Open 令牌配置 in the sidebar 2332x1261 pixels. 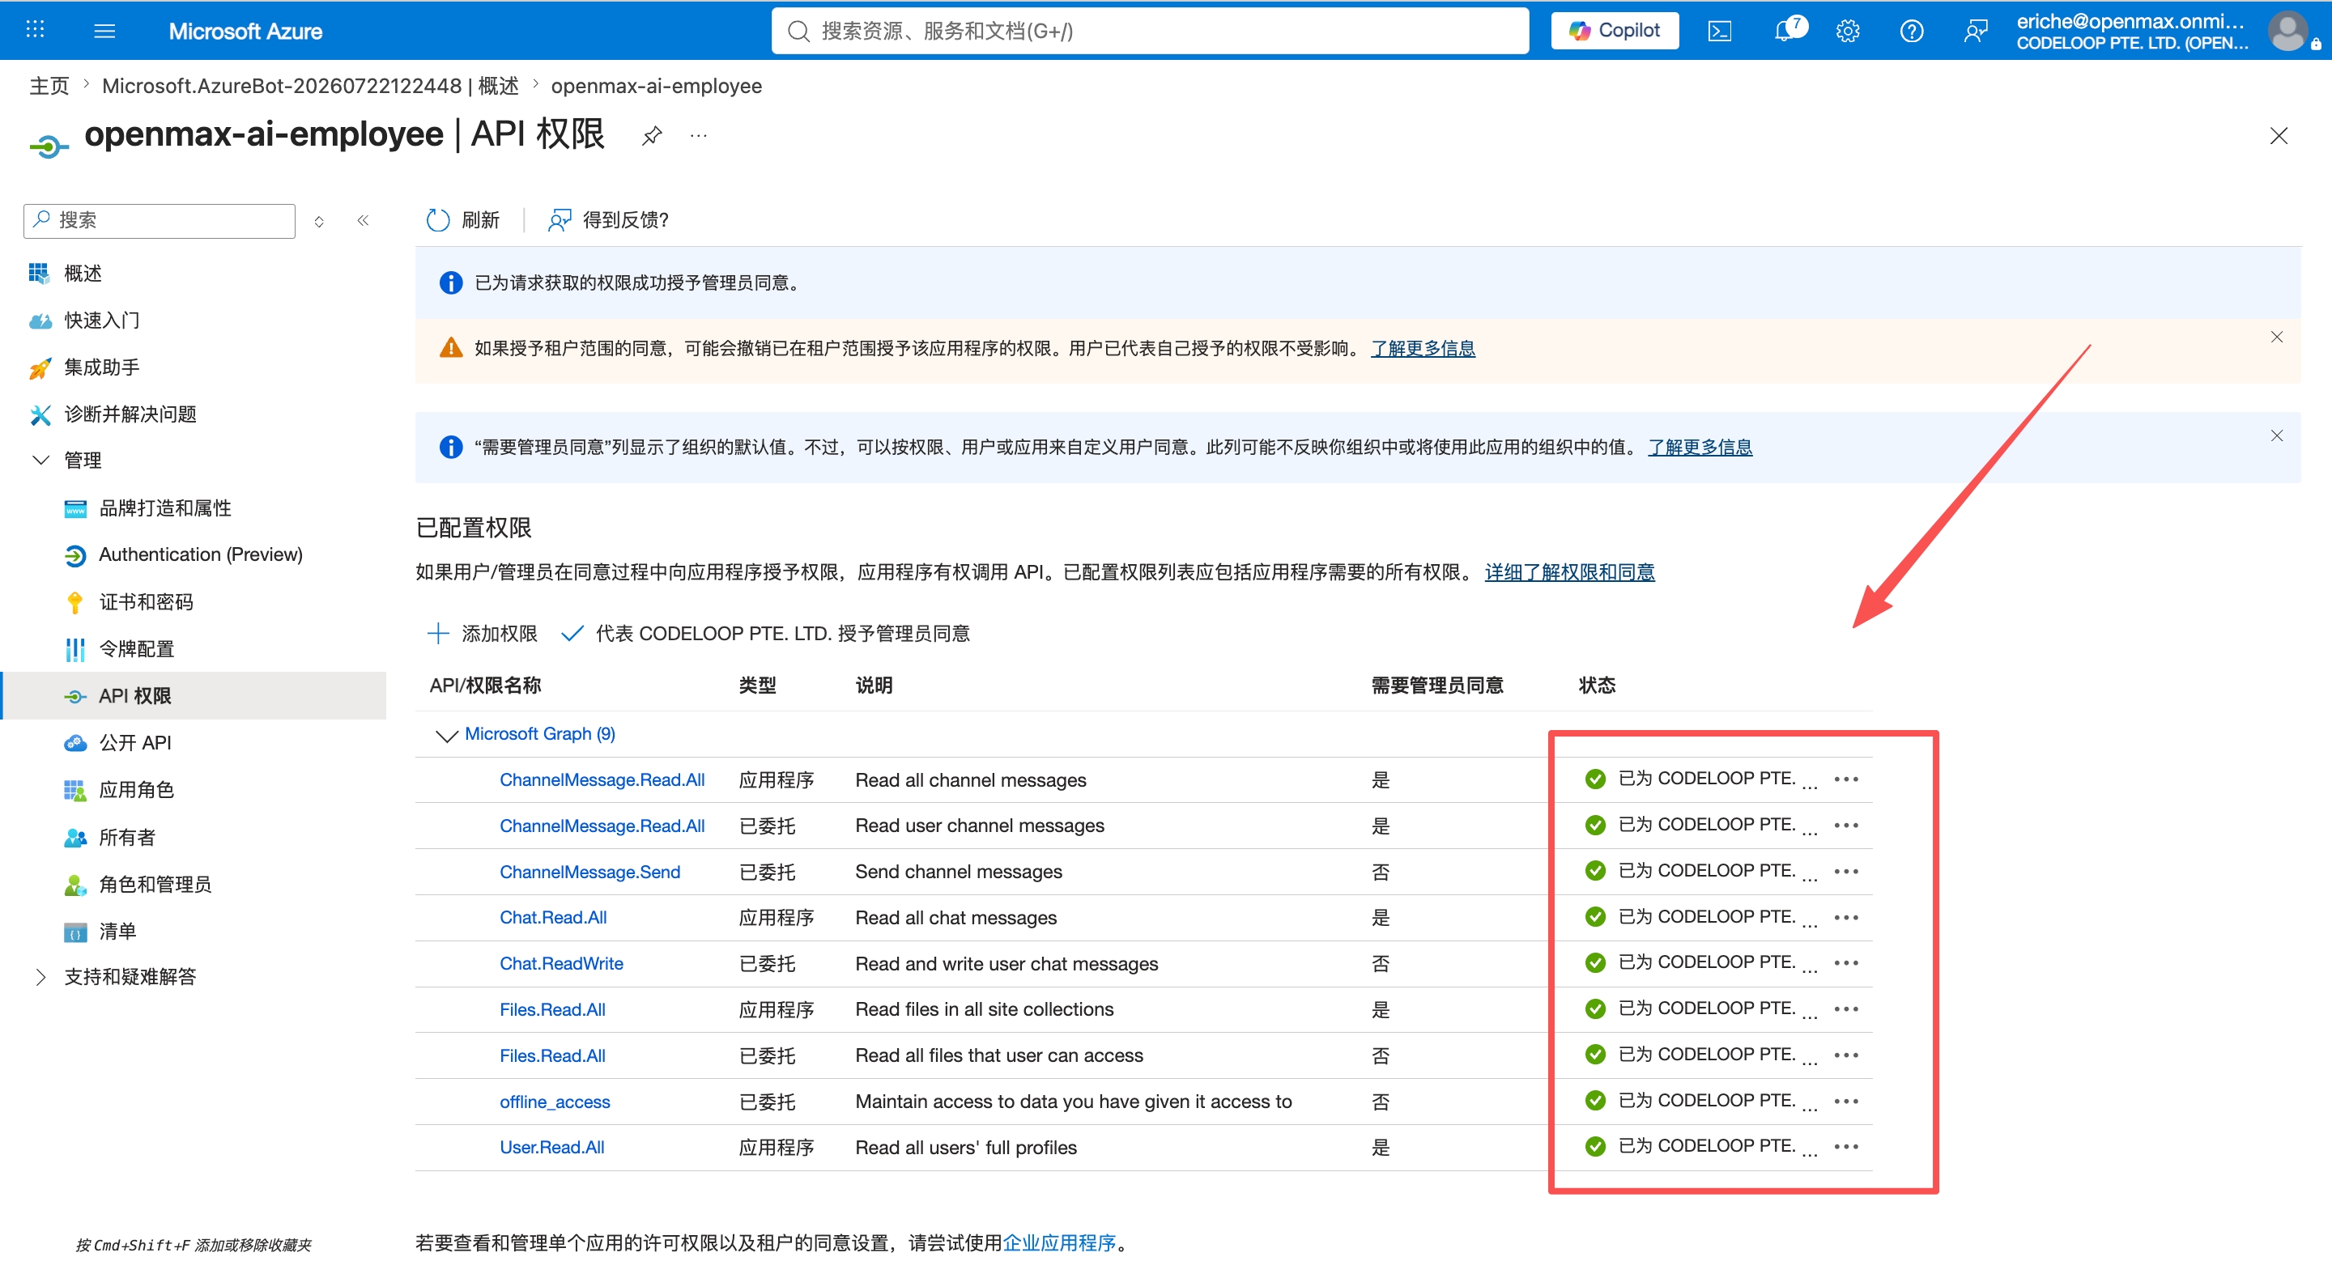point(136,648)
